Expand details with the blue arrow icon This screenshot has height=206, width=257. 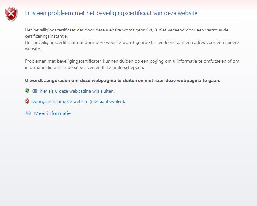pyautogui.click(x=28, y=113)
